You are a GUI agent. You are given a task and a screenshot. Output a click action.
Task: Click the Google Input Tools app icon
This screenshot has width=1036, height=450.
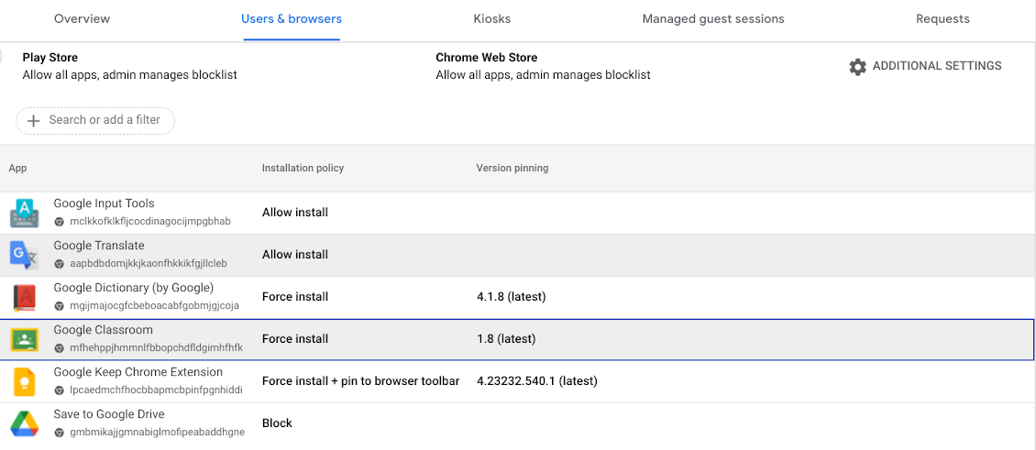click(x=24, y=213)
